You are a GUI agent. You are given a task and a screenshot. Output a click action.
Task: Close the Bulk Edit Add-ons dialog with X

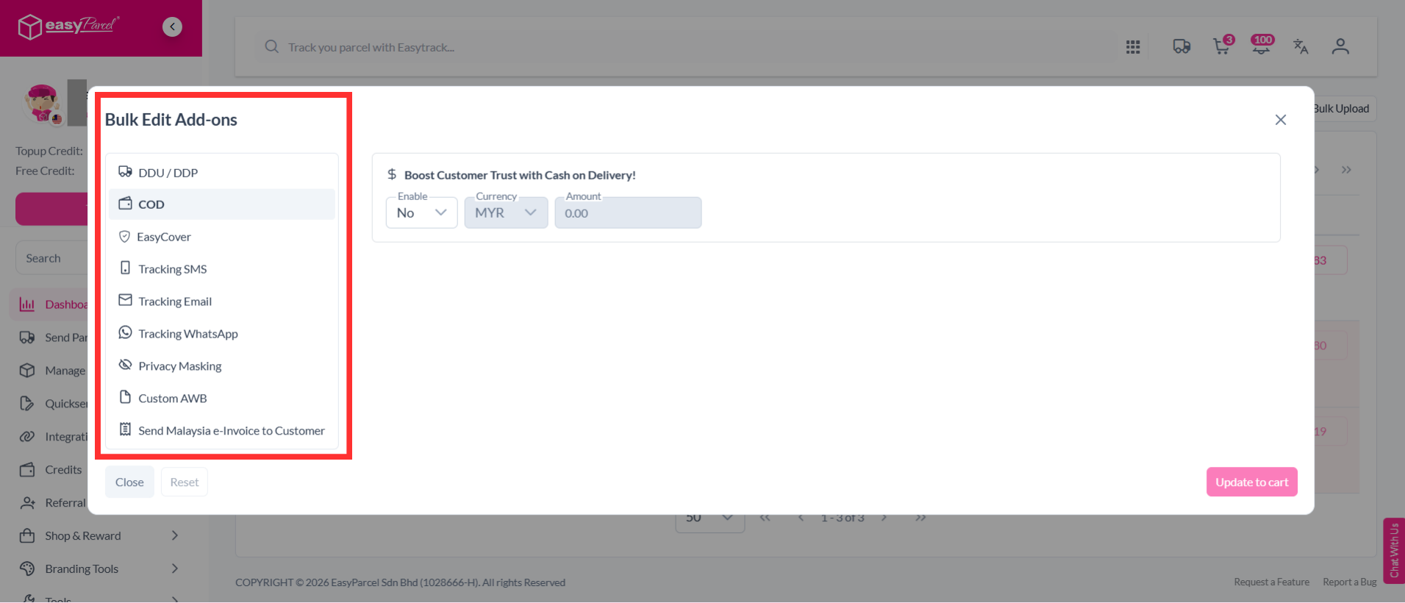coord(1281,120)
